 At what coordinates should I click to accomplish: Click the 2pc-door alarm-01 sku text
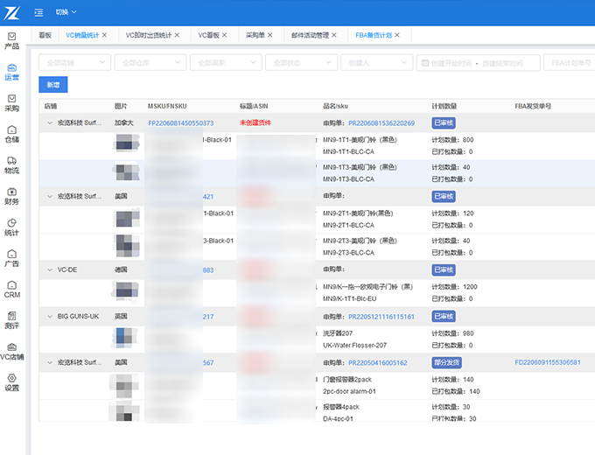(x=349, y=392)
